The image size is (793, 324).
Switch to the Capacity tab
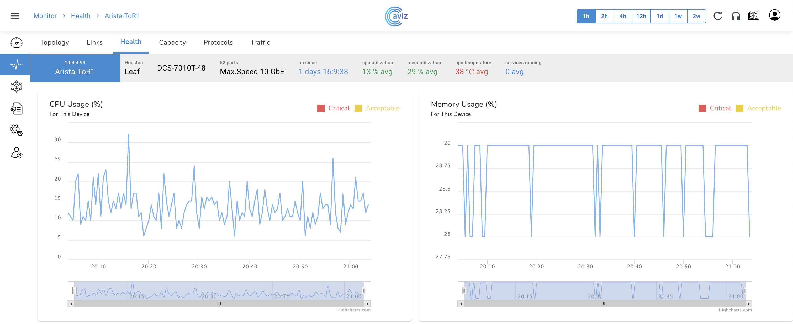(x=172, y=42)
